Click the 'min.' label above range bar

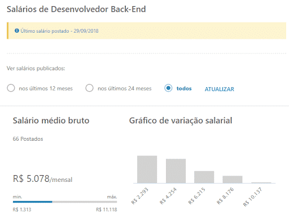point(17,197)
